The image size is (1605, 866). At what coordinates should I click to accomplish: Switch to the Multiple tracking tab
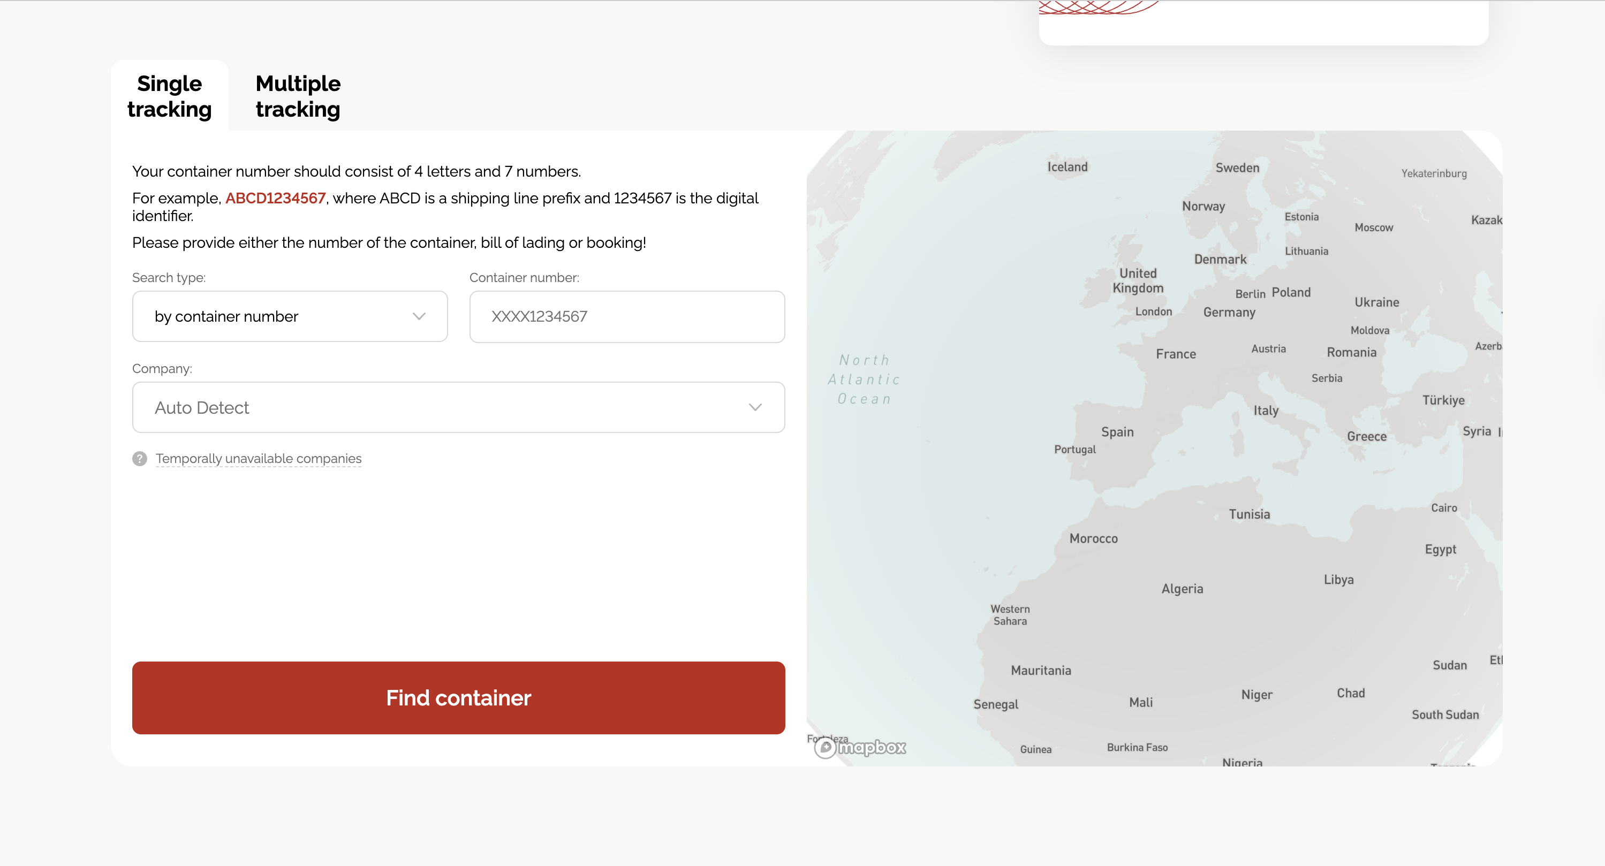point(298,96)
